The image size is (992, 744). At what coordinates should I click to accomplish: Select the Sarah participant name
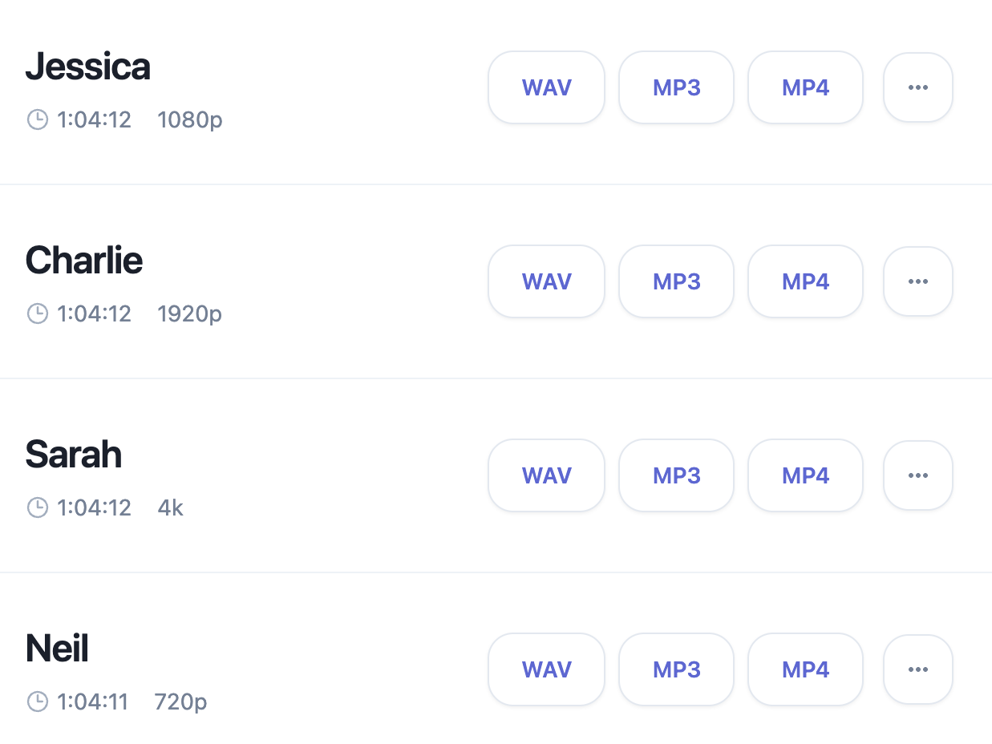[x=74, y=455]
